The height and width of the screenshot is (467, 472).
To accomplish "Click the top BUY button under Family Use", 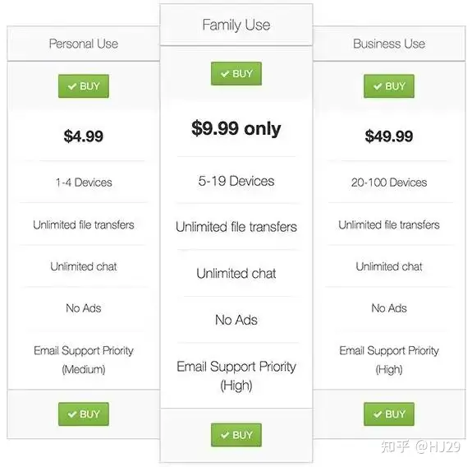I will click(x=236, y=73).
